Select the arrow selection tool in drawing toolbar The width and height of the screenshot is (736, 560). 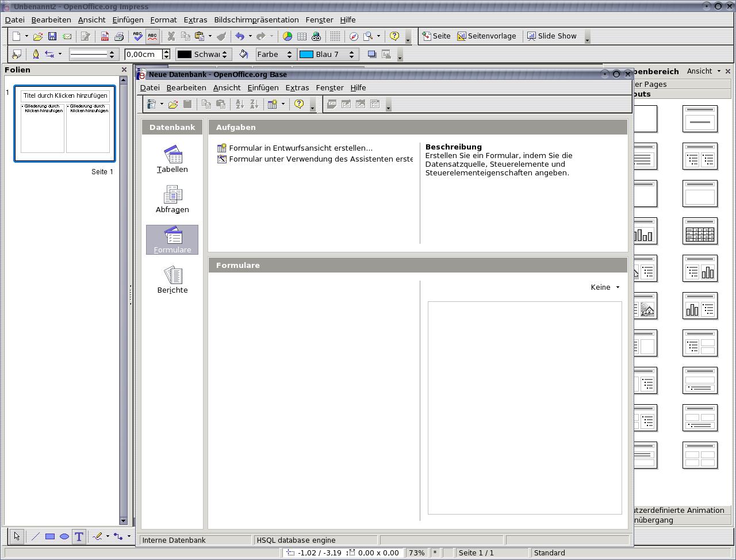point(17,536)
